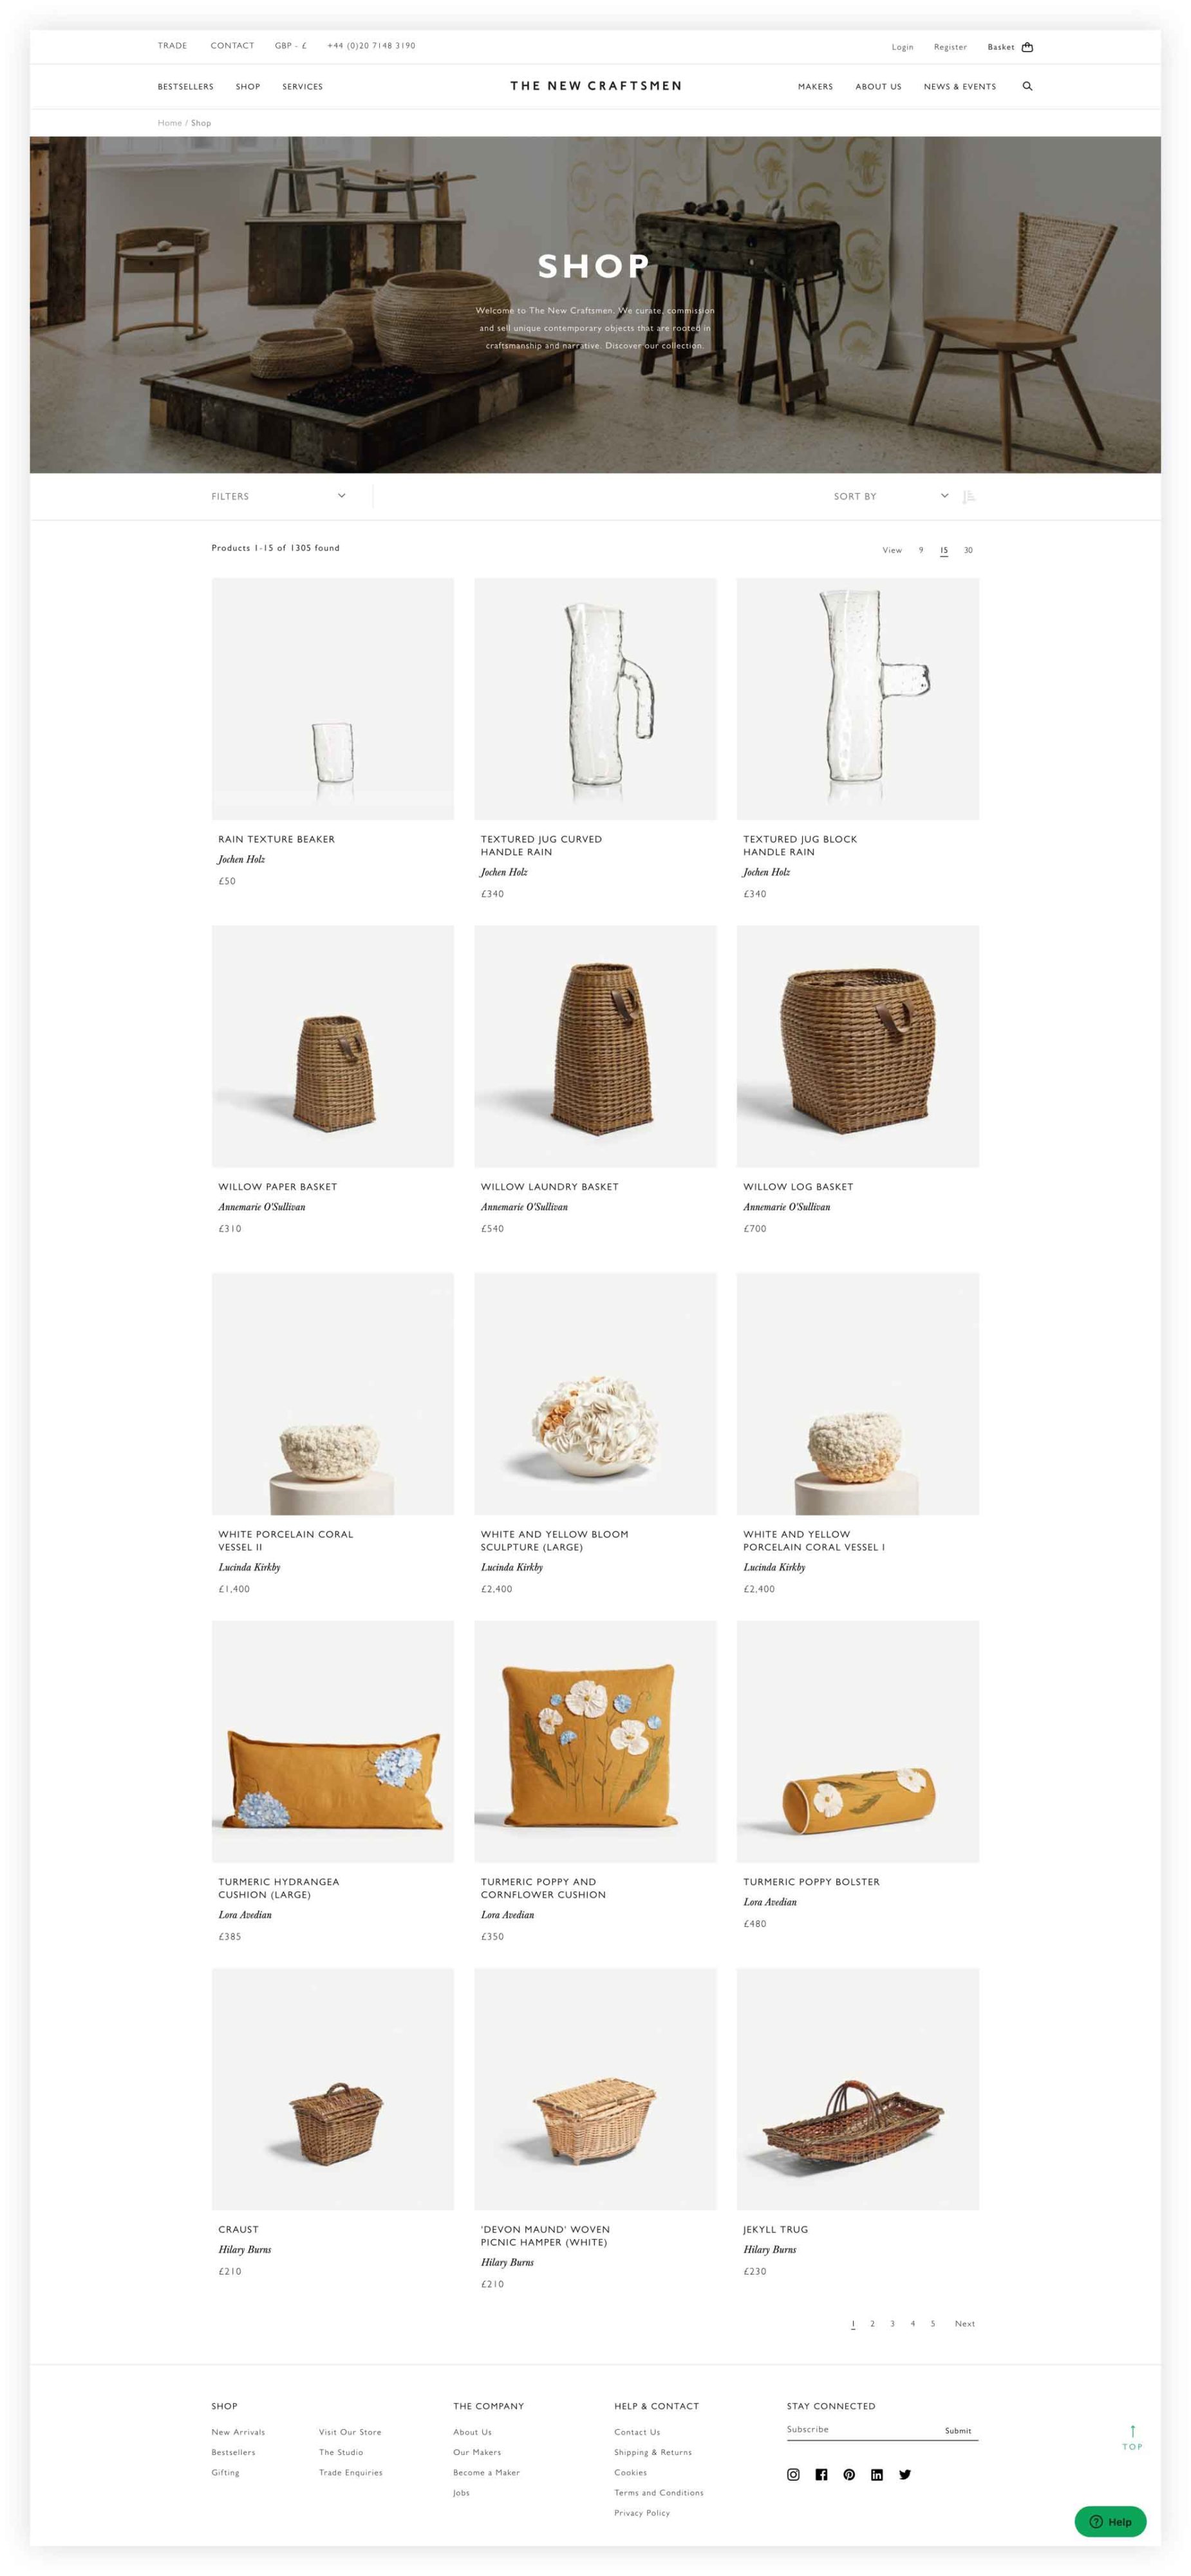
Task: Visit the Facebook icon in footer
Action: coord(821,2474)
